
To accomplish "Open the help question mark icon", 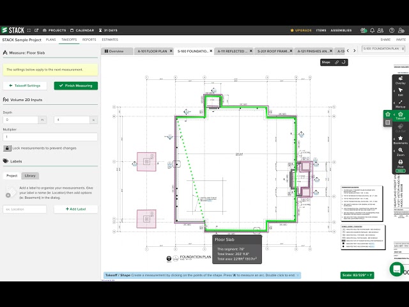I will click(392, 30).
